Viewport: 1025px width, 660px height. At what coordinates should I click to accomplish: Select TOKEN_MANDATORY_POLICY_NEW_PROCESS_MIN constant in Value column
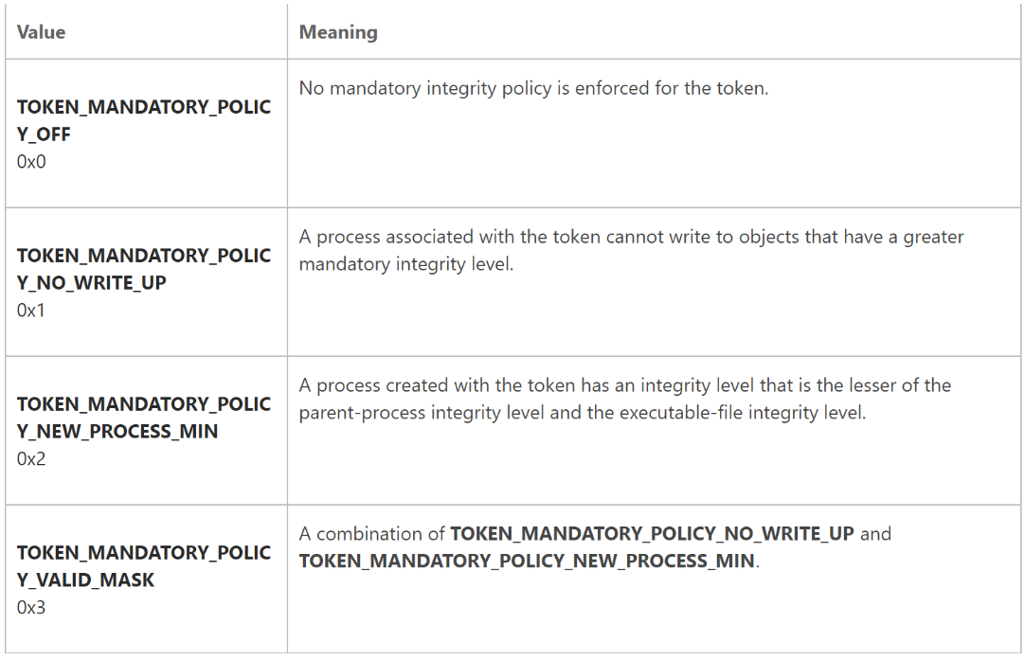point(144,418)
